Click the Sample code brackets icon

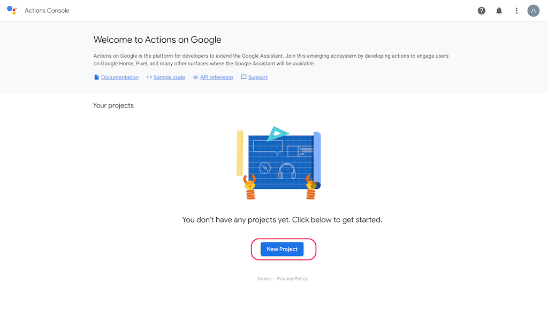[x=149, y=77]
